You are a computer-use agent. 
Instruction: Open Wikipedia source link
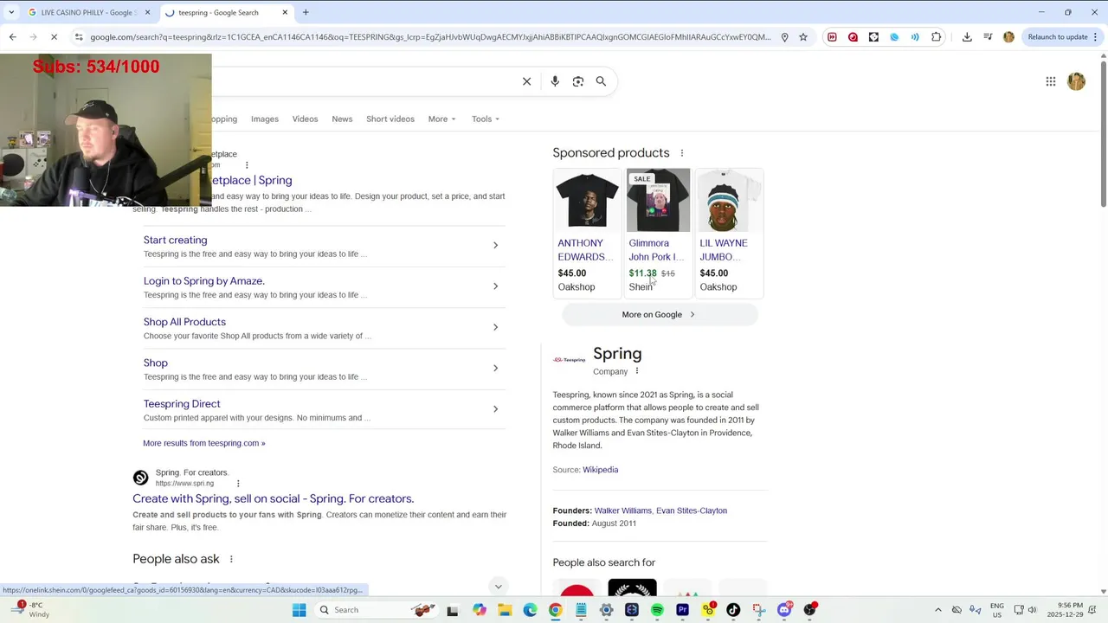(600, 470)
